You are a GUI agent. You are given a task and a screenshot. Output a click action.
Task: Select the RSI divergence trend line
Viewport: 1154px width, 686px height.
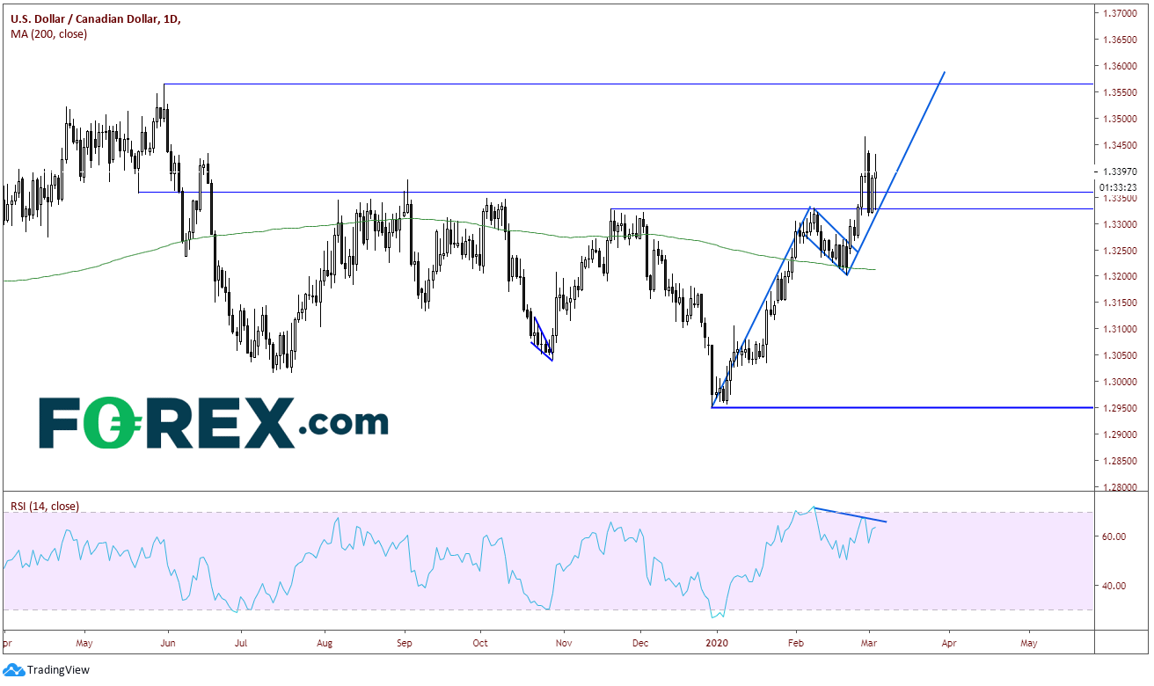pyautogui.click(x=851, y=514)
